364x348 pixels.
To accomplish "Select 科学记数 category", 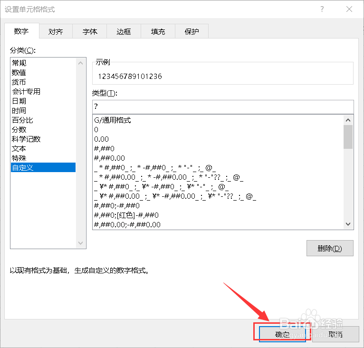I will [x=43, y=139].
